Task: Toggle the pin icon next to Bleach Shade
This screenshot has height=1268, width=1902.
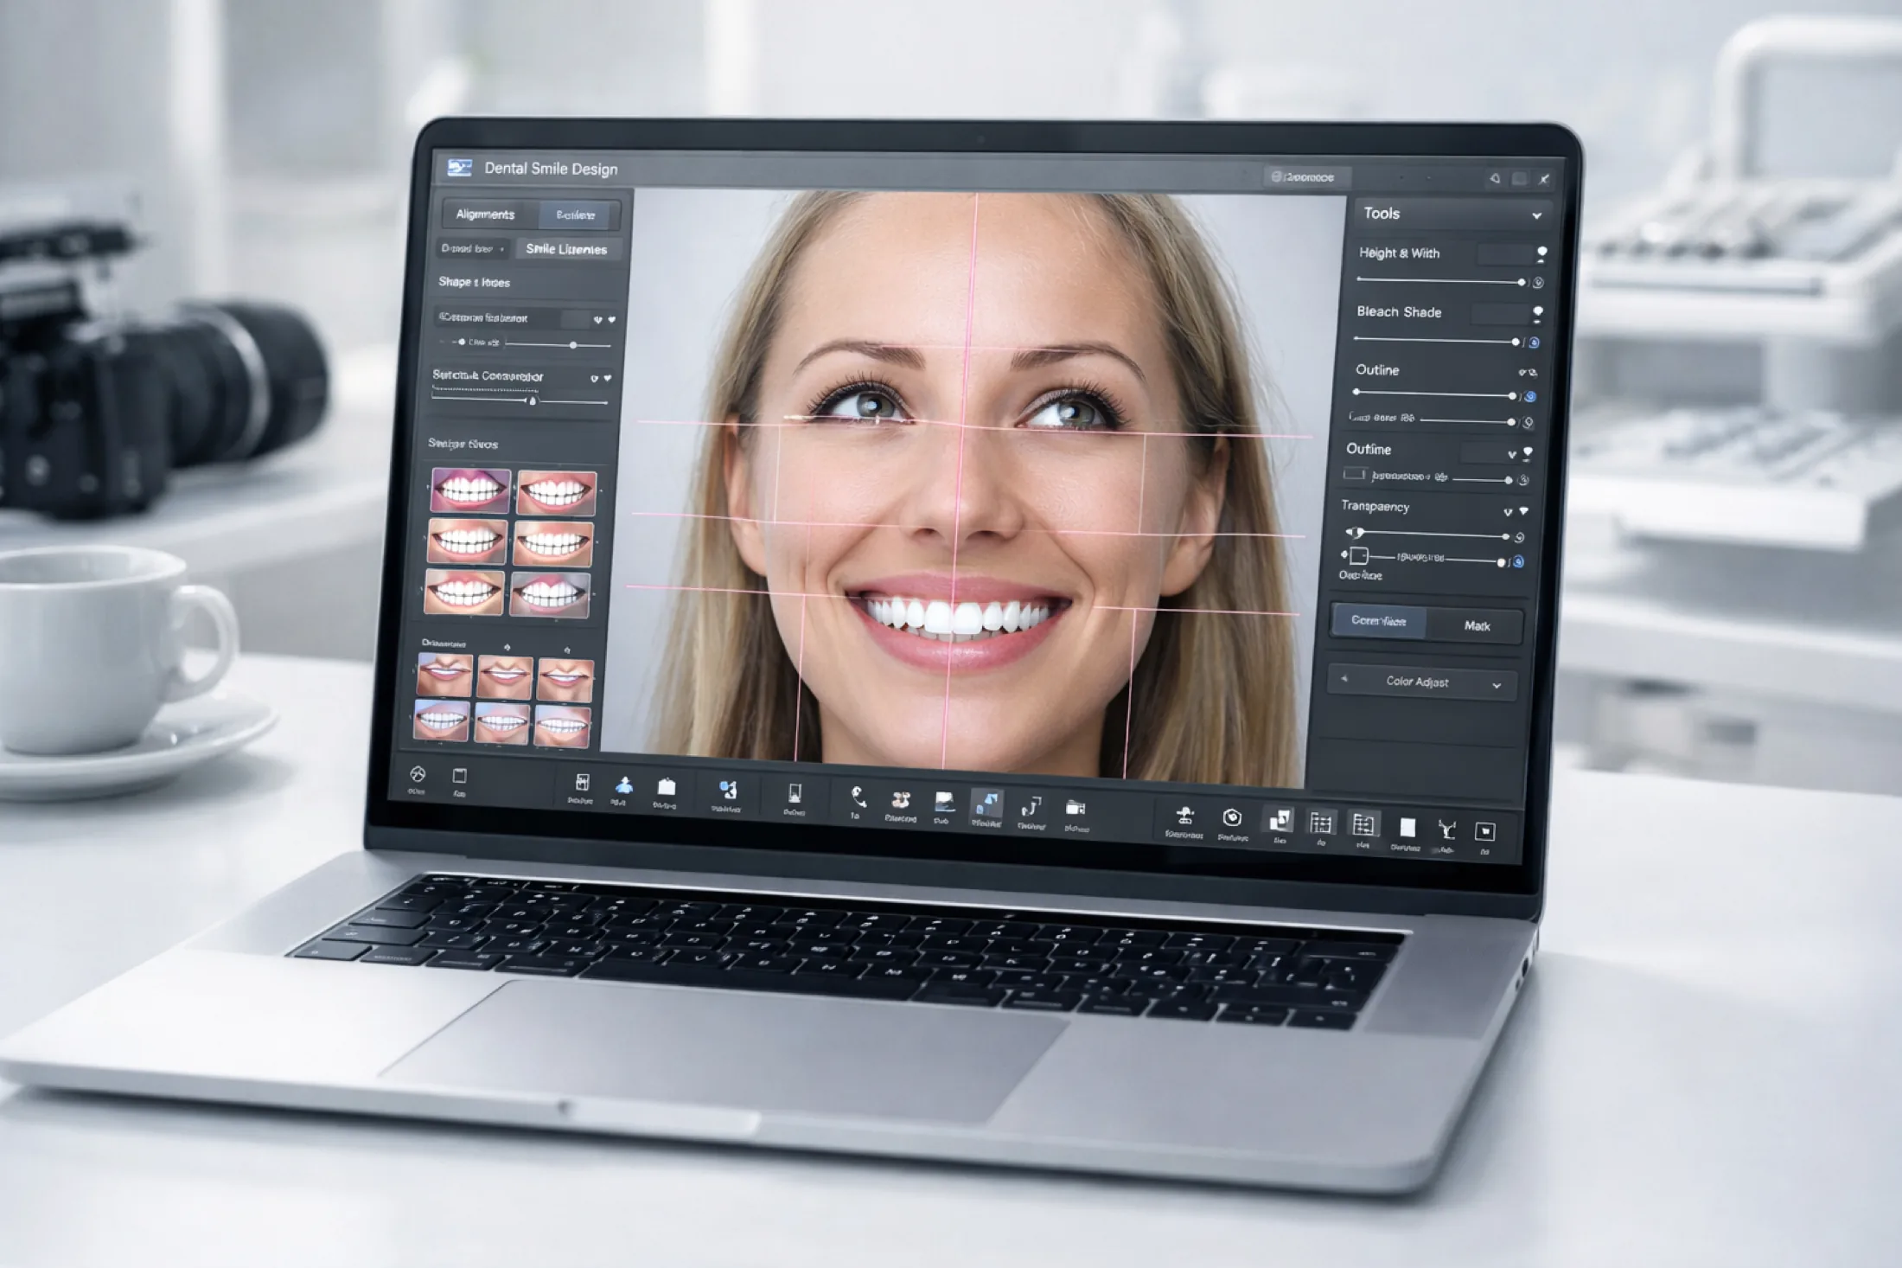Action: pos(1538,313)
